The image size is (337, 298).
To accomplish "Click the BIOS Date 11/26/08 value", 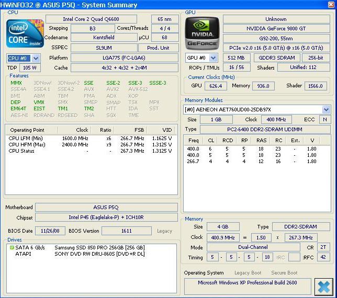I will 50,231.
